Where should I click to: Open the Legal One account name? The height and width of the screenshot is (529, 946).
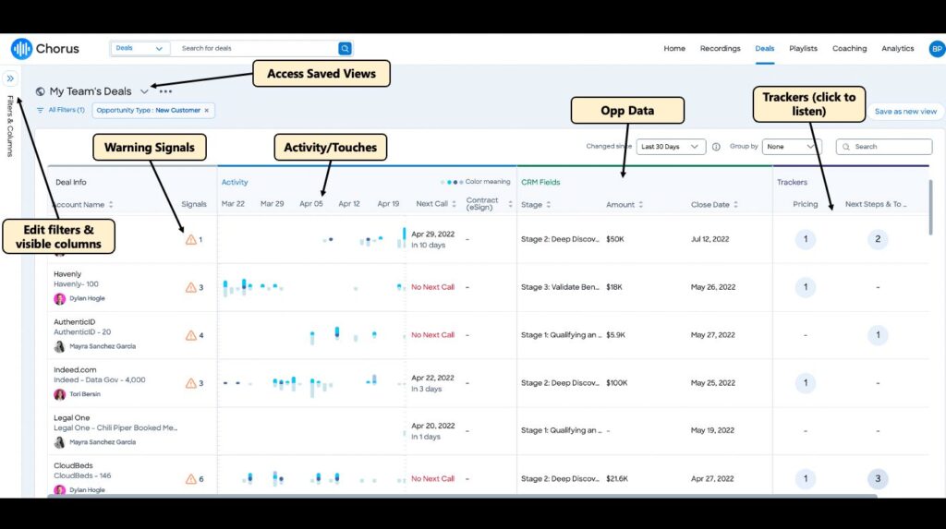pos(71,417)
